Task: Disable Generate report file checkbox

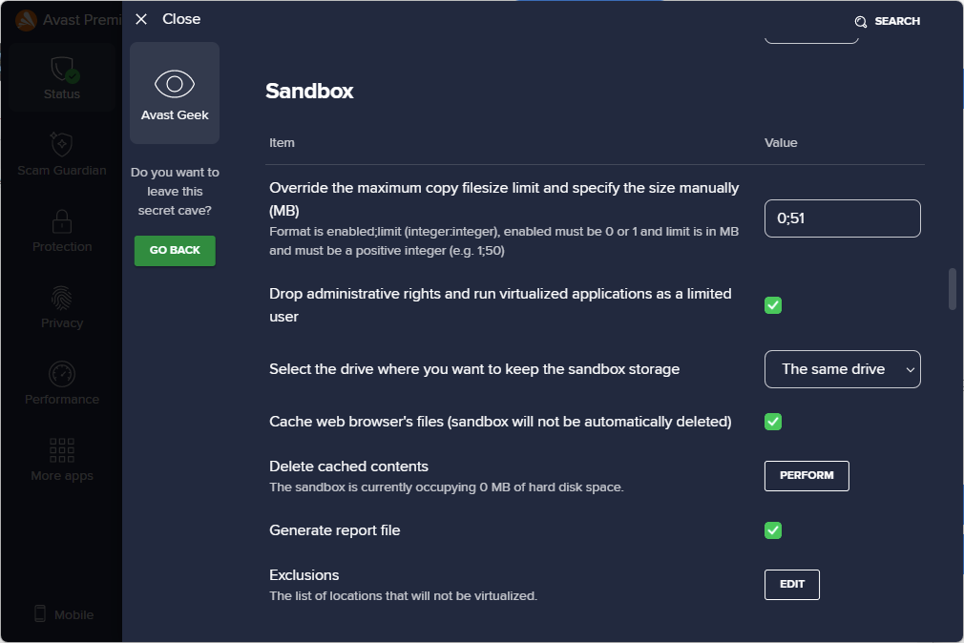Action: pyautogui.click(x=773, y=530)
